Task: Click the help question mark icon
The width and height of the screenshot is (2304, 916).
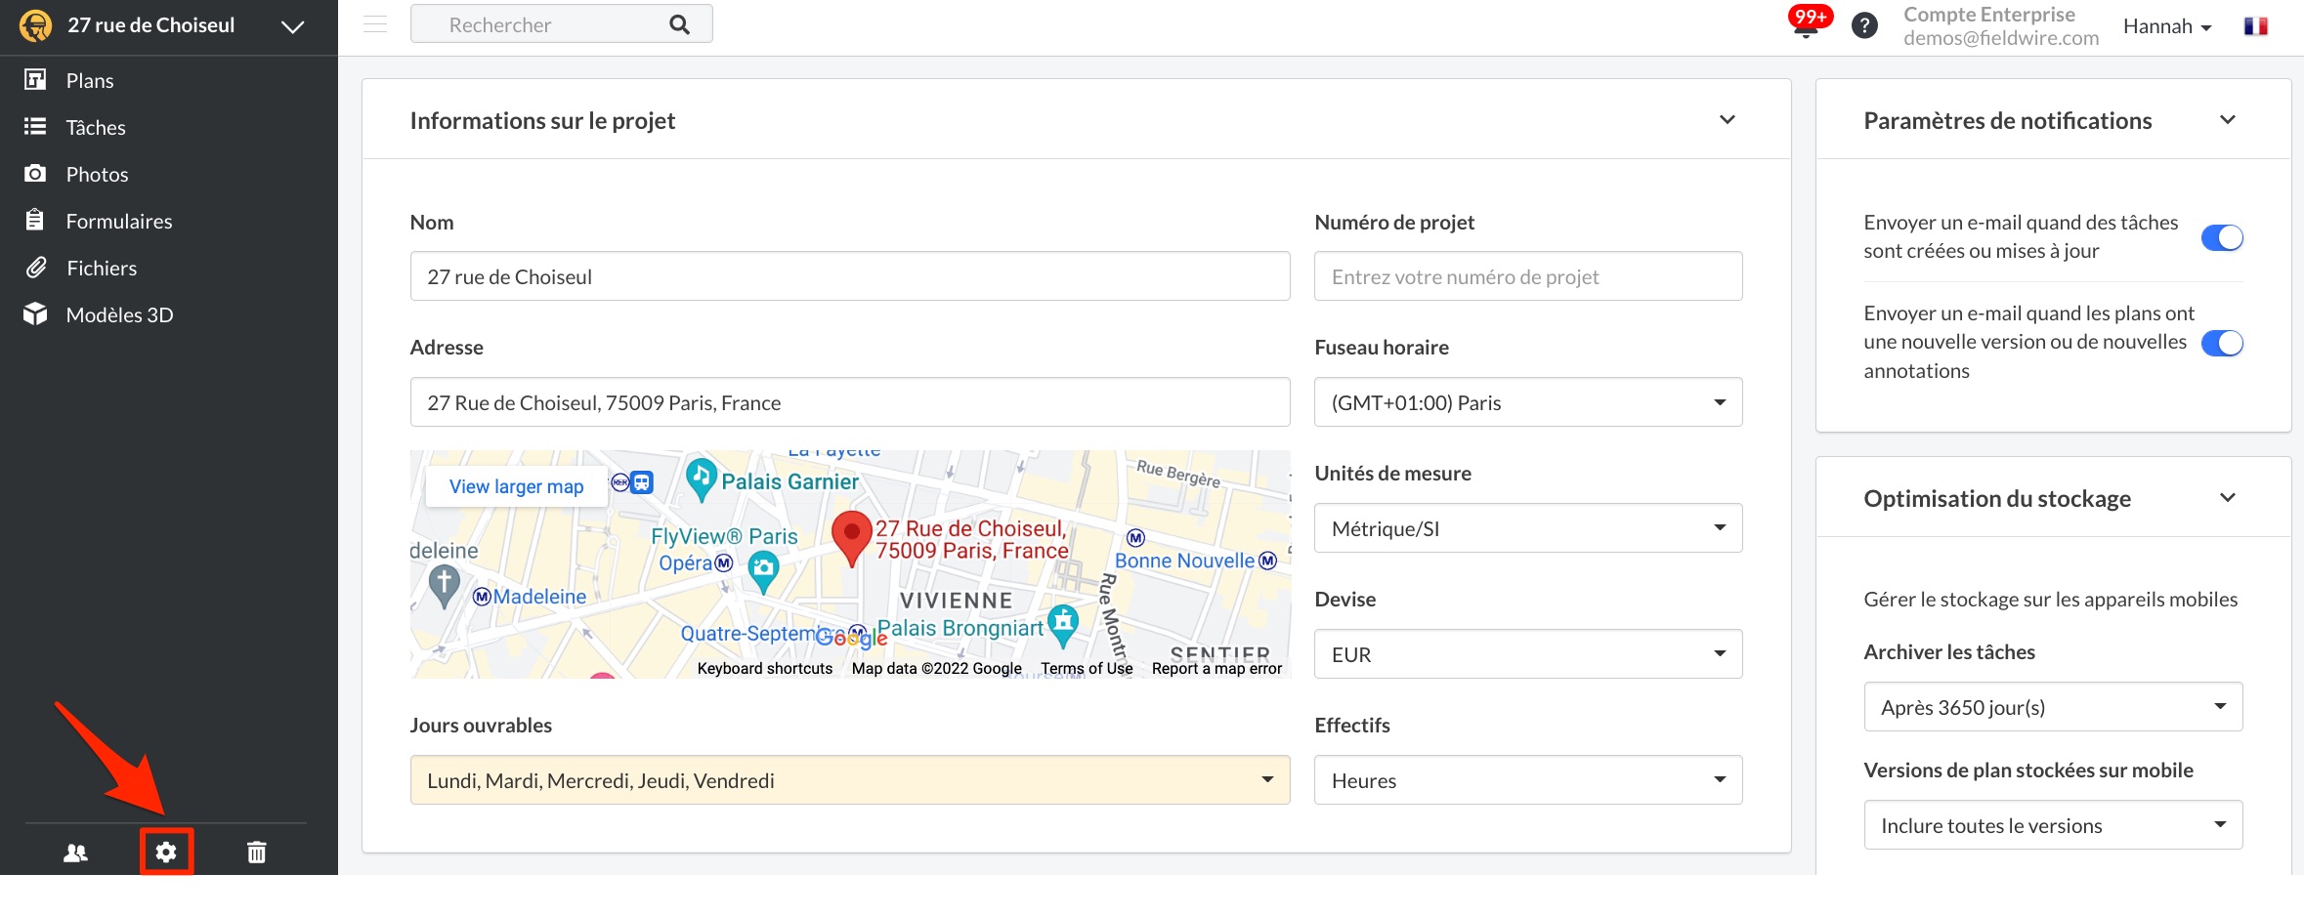Action: click(1864, 25)
